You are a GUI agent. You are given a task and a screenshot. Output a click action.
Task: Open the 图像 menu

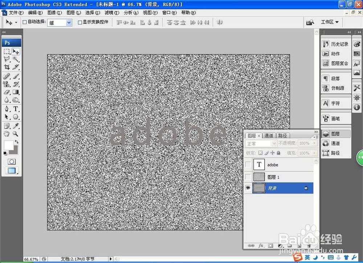click(55, 13)
